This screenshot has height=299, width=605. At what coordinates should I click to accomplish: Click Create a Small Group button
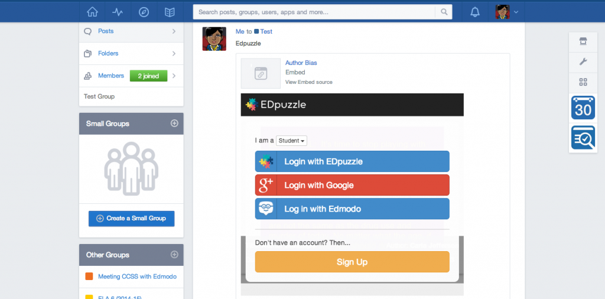coord(131,219)
